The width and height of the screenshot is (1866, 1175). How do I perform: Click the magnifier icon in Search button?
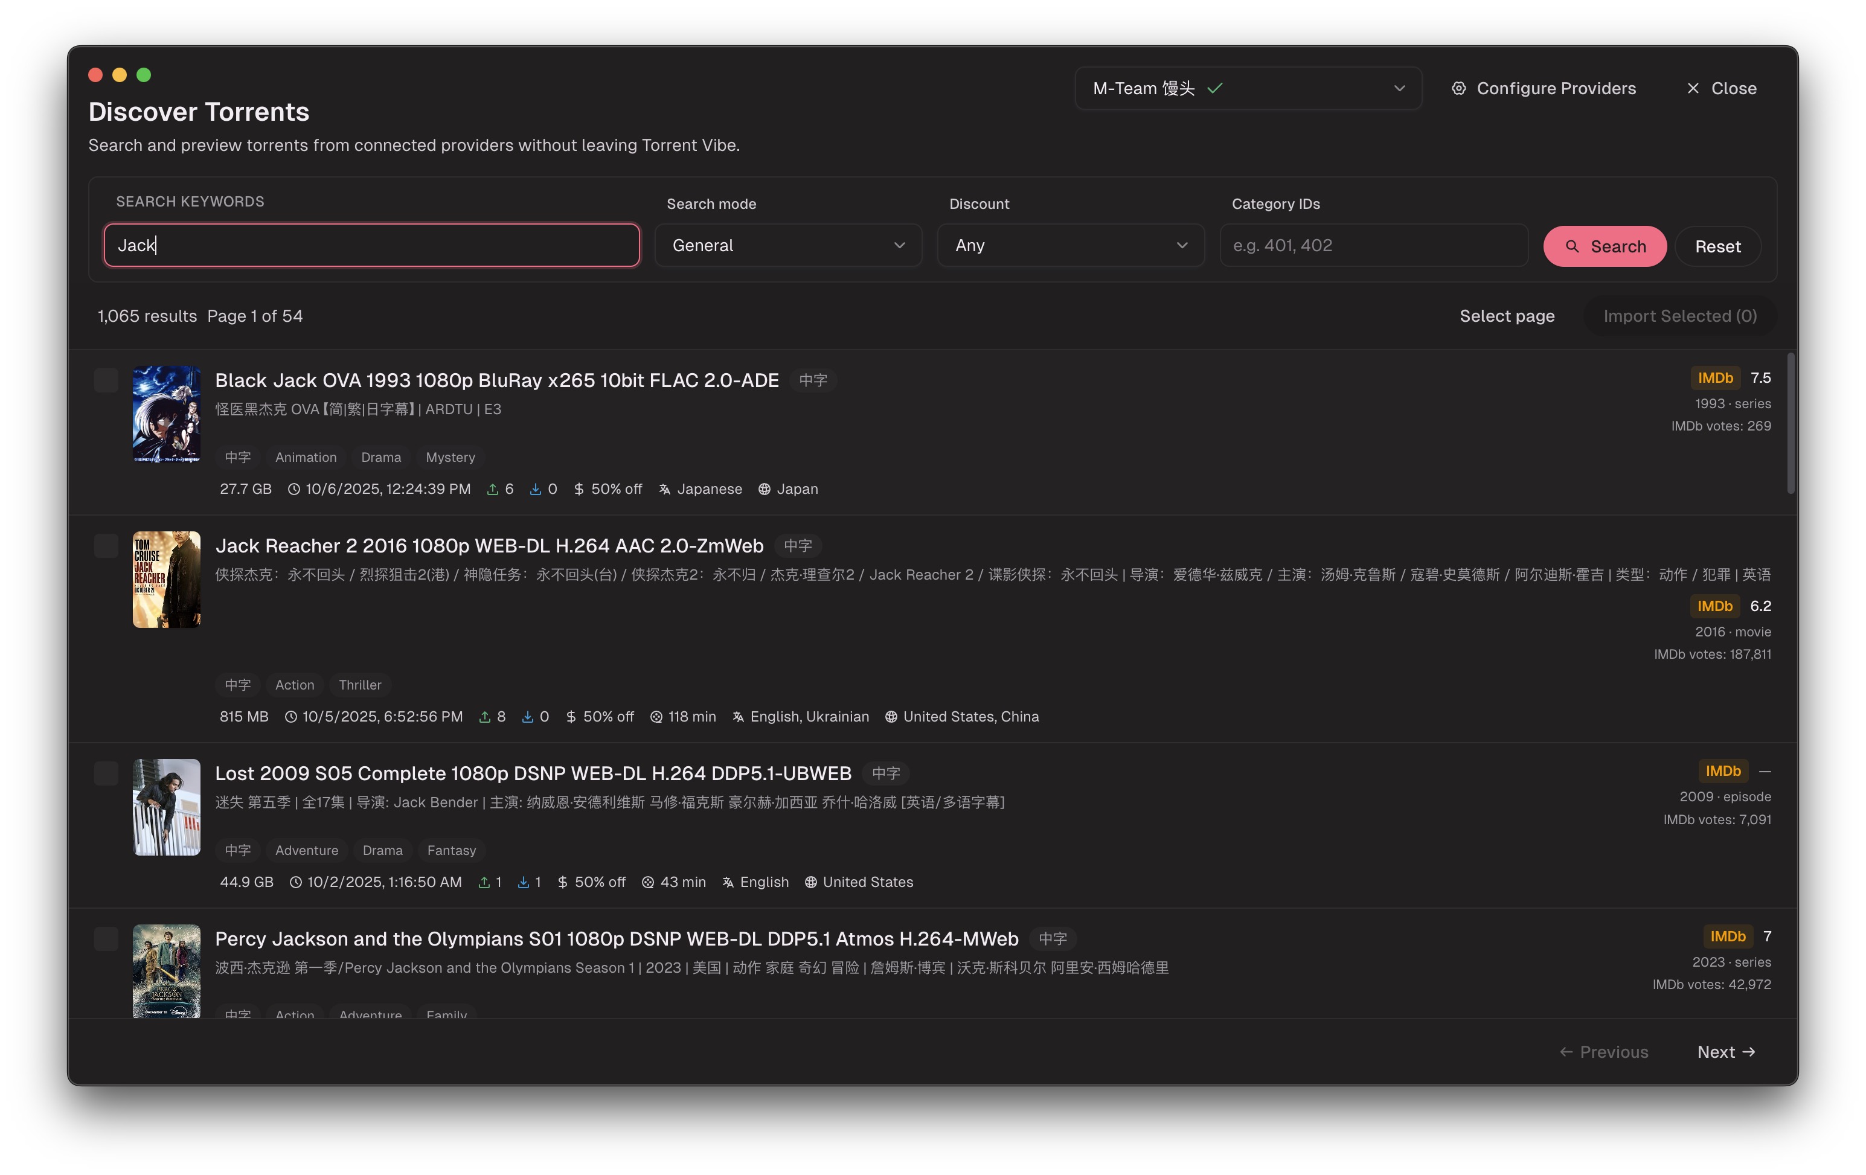click(1571, 246)
